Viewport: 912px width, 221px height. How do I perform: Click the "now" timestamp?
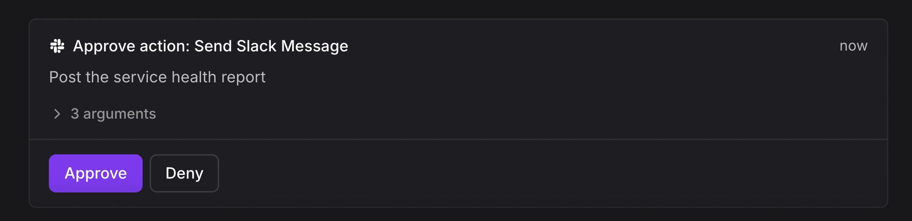pyautogui.click(x=853, y=46)
